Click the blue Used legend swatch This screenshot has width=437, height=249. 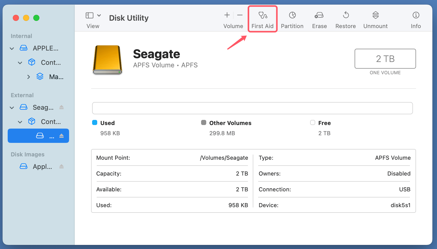click(x=95, y=122)
